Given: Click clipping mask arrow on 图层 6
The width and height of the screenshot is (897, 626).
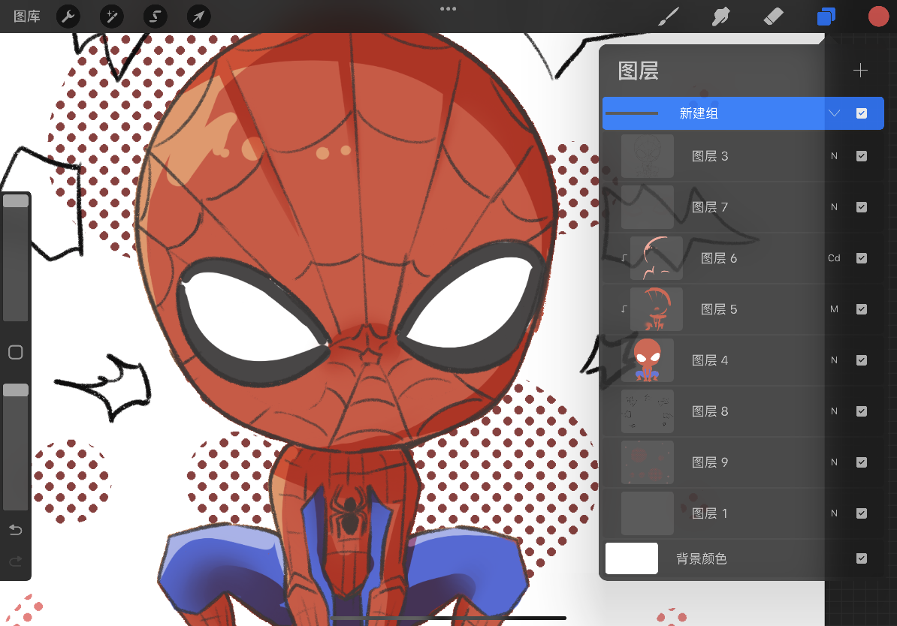Looking at the screenshot, I should point(624,258).
